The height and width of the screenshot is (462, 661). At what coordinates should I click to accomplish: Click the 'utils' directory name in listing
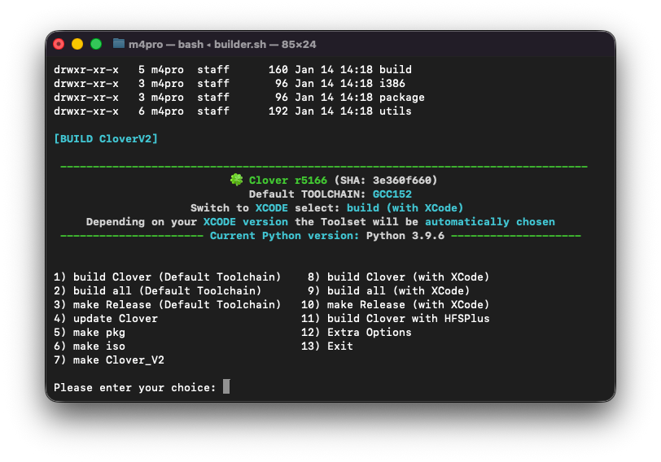(x=396, y=111)
